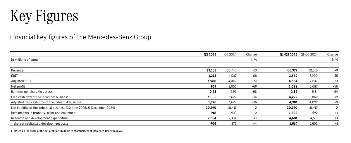Select Net profit value 957
This screenshot has width=351, height=143.
tap(213, 86)
